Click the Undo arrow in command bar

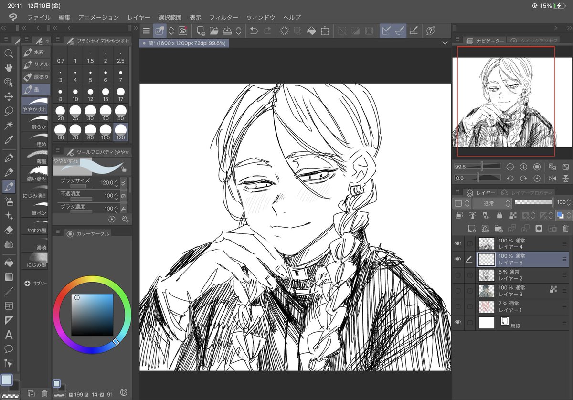point(254,31)
